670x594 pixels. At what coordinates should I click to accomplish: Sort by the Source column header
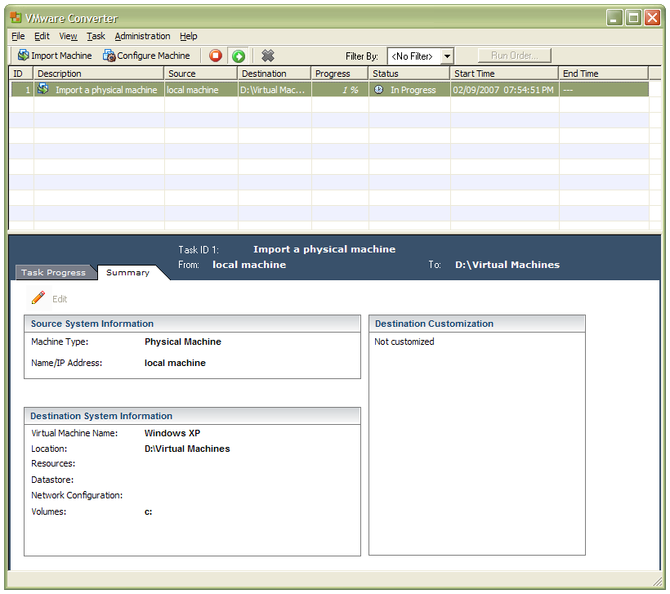tap(201, 74)
